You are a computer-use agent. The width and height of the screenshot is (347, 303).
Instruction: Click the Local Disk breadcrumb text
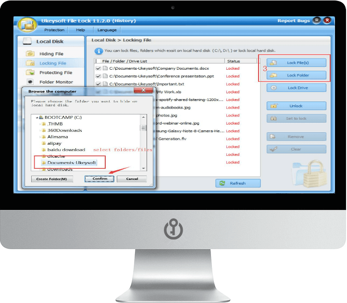(103, 40)
